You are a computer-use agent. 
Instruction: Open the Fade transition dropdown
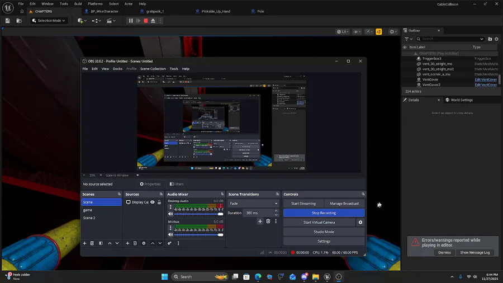click(253, 204)
